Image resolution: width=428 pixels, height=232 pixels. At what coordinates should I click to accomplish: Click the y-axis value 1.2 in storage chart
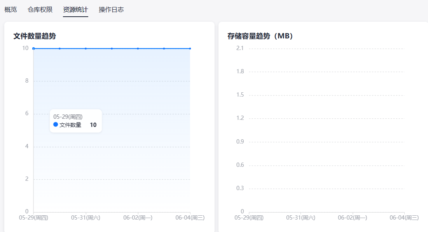240,118
